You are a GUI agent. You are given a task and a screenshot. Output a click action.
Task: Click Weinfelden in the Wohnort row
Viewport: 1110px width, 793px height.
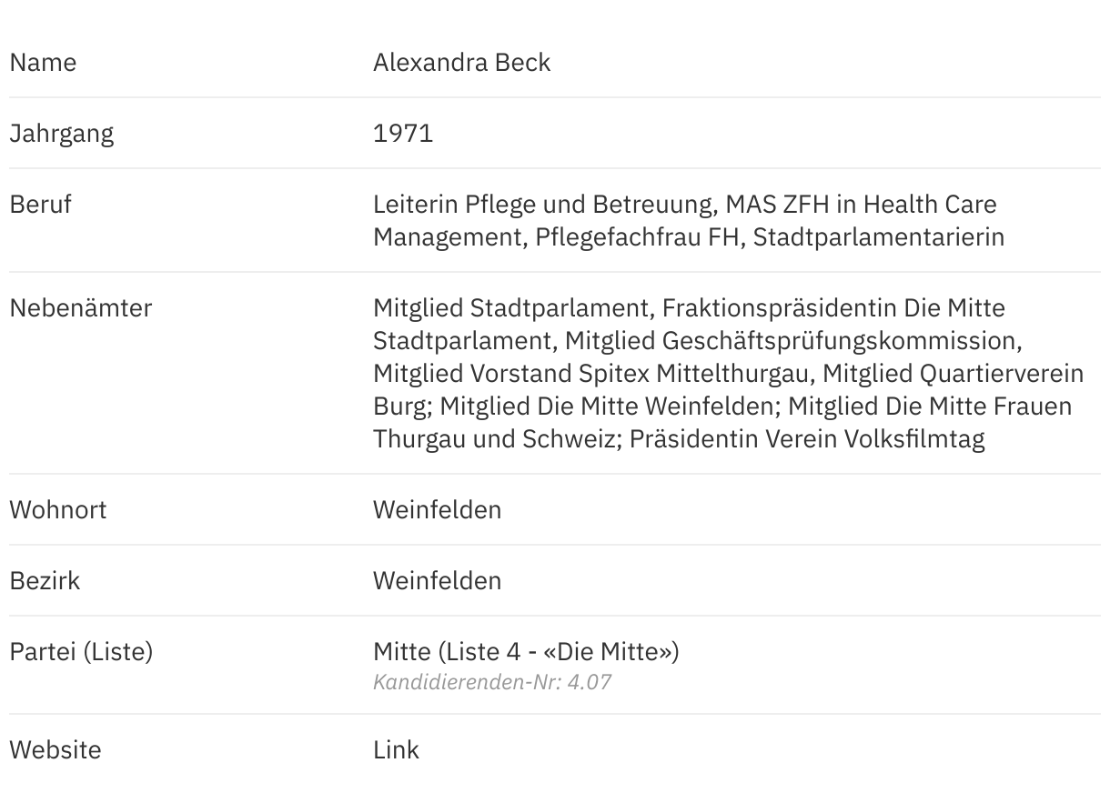pos(437,510)
